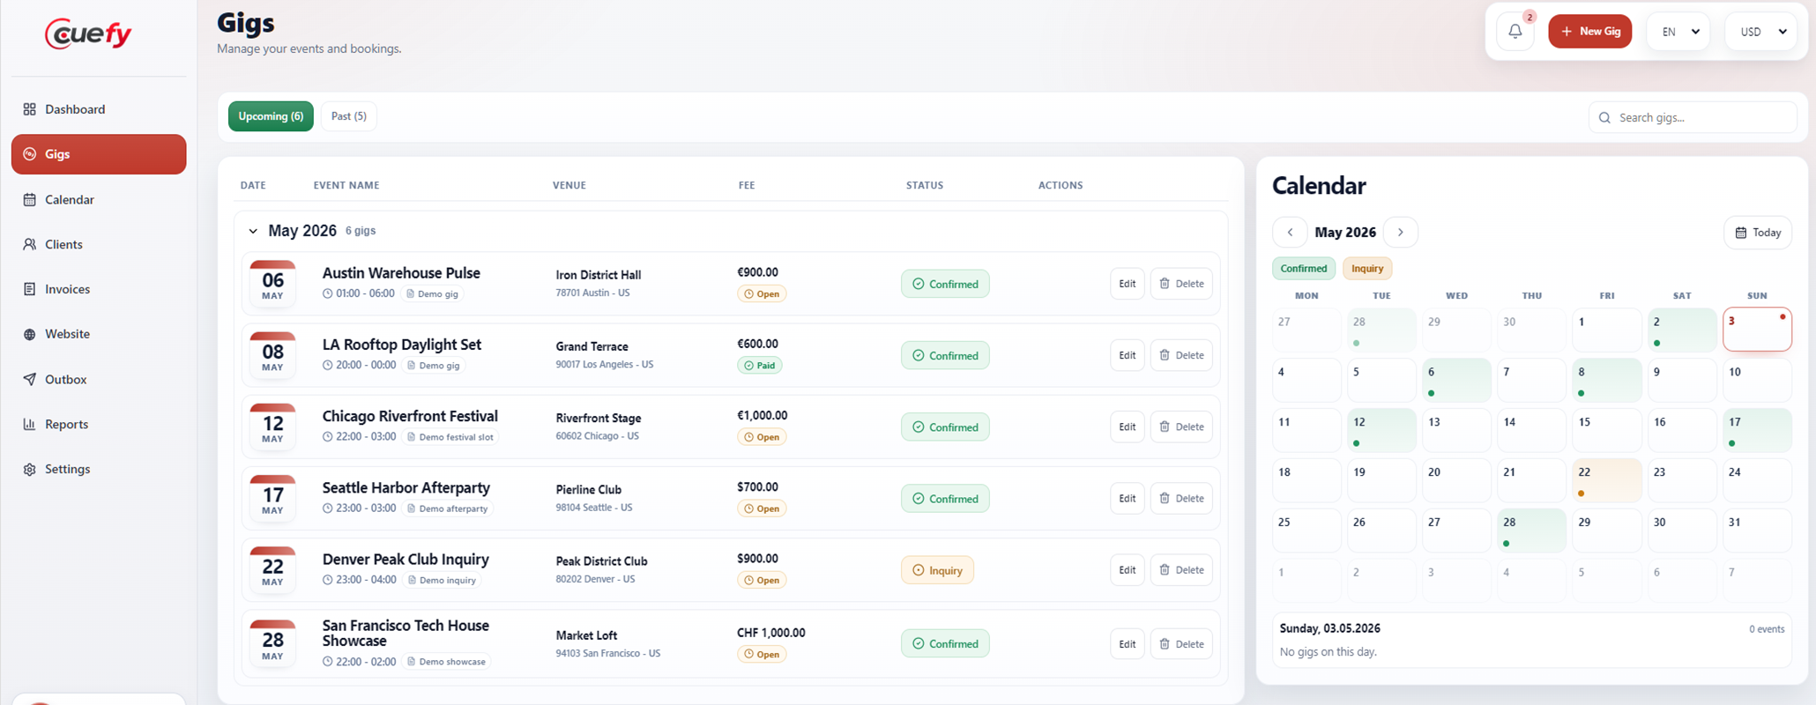Screen dimensions: 1816x705
Task: Toggle the Confirmed calendar filter
Action: point(1304,269)
